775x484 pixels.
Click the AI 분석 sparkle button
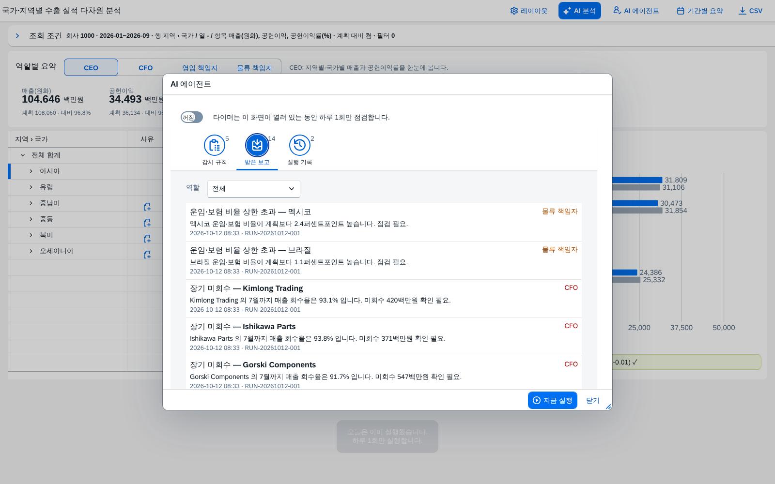pos(579,11)
